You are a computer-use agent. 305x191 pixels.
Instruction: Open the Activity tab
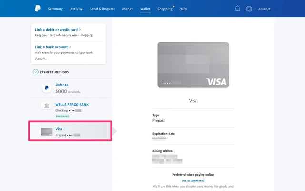tap(76, 9)
